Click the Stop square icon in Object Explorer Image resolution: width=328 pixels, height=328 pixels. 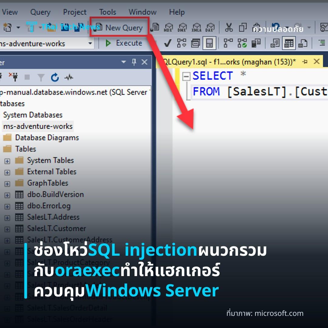(x=27, y=77)
